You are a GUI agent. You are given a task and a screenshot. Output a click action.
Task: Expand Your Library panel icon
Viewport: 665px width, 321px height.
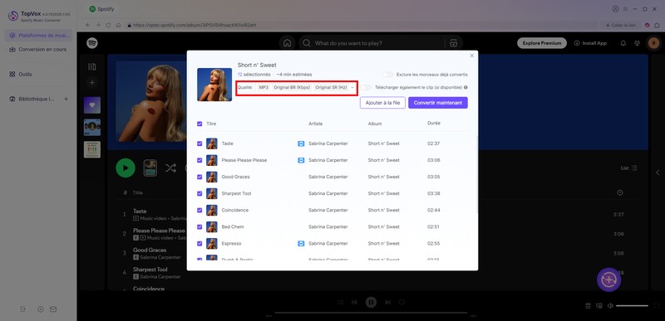(92, 67)
